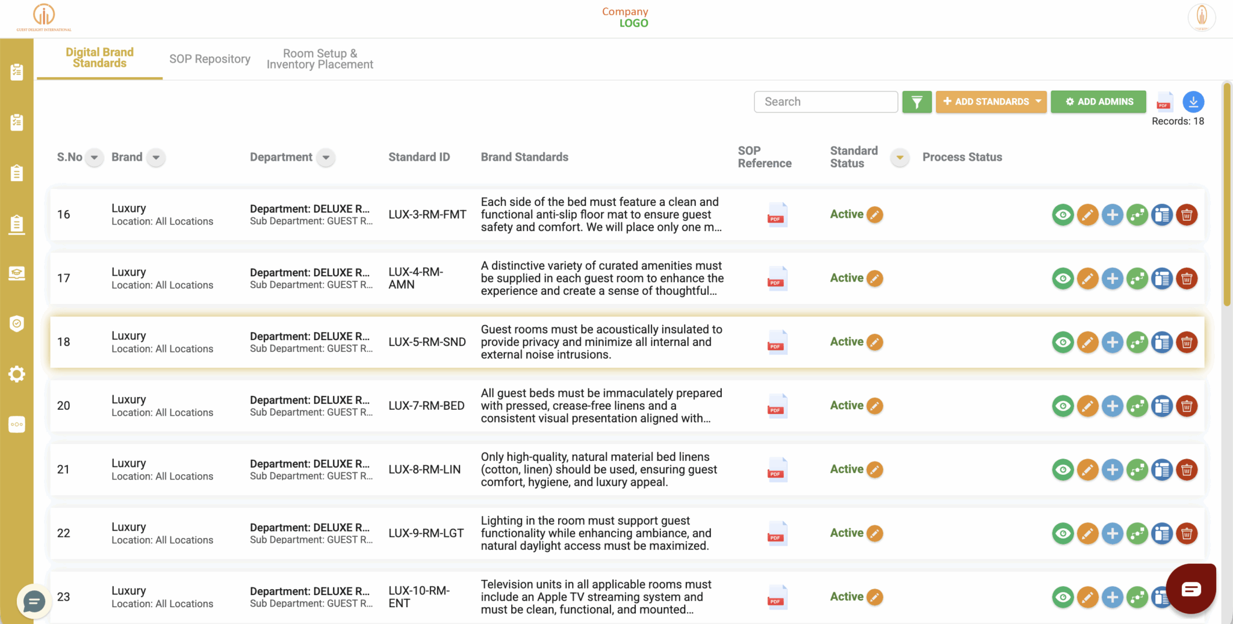View details of row 16 with eye icon

point(1063,215)
